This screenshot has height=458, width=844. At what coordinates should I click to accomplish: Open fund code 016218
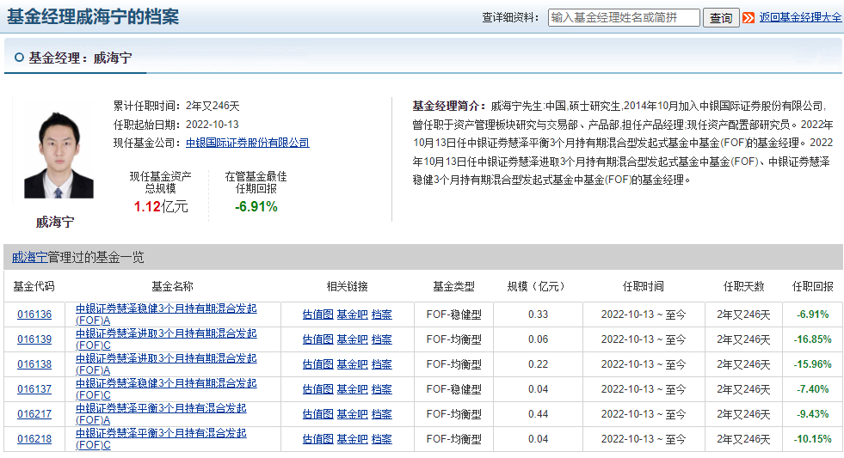pos(34,438)
